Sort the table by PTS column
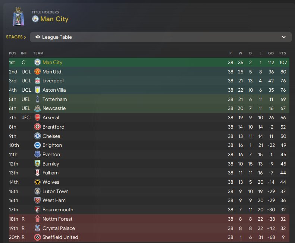Image resolution: width=295 pixels, height=243 pixels. tap(282, 53)
